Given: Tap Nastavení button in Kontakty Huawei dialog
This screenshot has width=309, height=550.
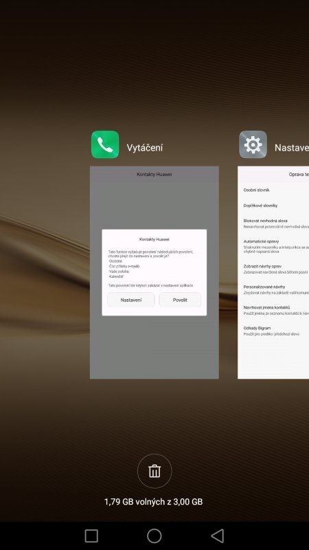Looking at the screenshot, I should point(131,300).
